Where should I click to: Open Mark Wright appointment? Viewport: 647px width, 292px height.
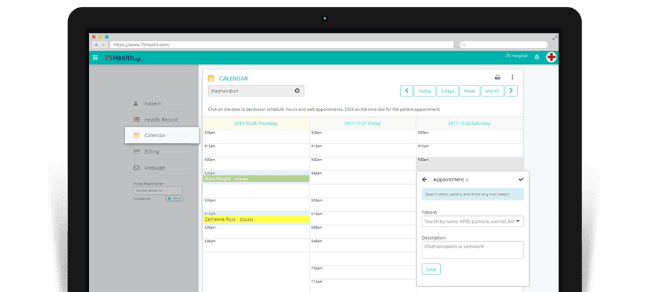click(x=256, y=179)
